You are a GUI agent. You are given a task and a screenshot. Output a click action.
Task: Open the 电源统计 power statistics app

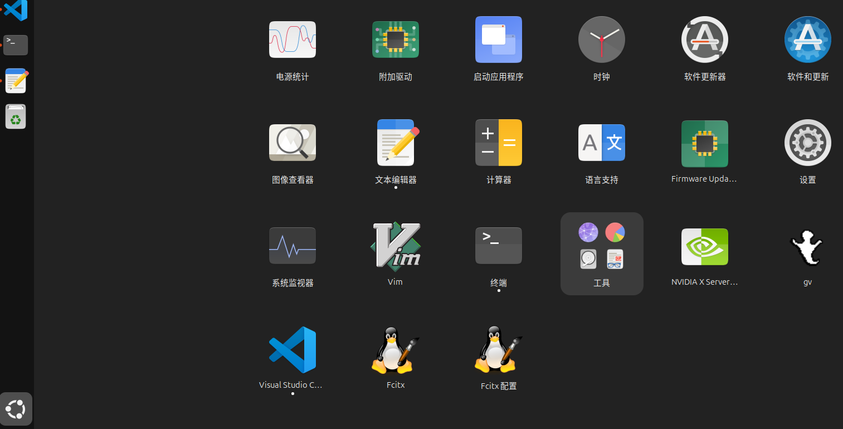[293, 40]
